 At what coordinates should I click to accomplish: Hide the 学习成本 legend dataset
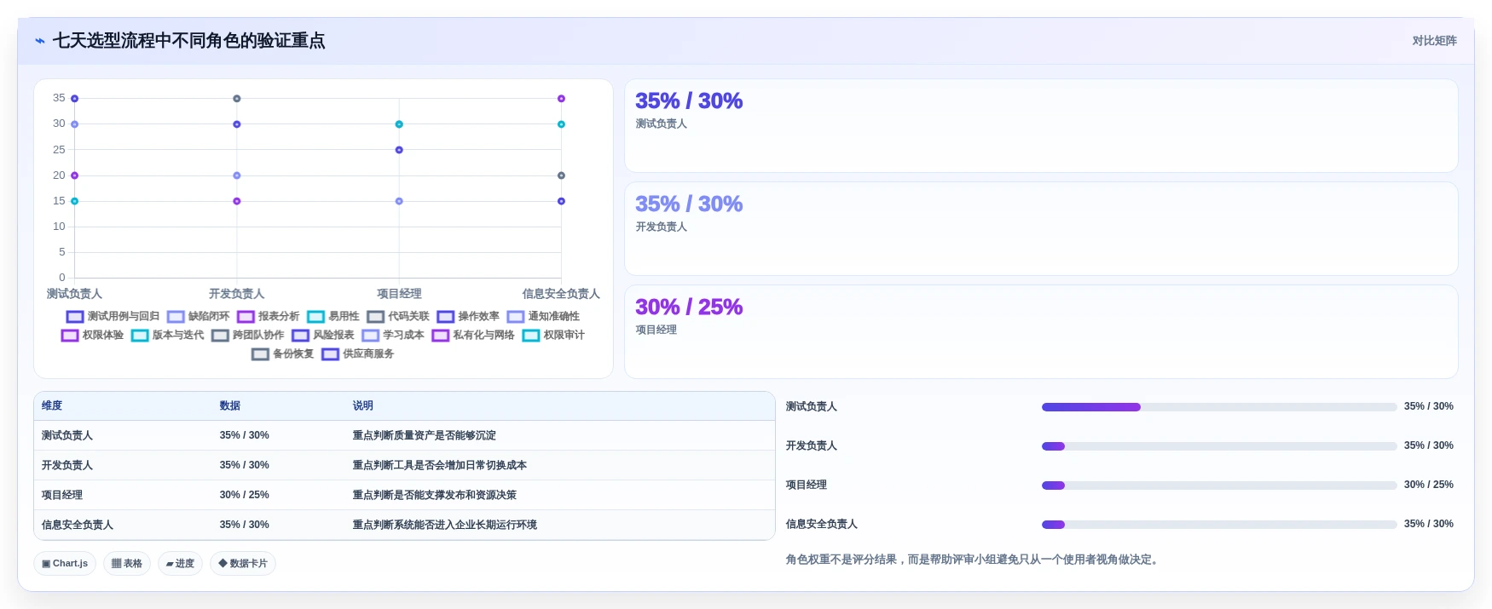click(x=392, y=335)
